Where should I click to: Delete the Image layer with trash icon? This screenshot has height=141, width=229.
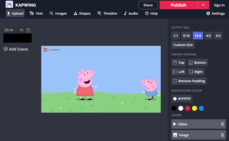(x=222, y=135)
